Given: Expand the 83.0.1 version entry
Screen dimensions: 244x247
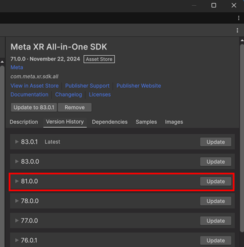Looking at the screenshot, I should [x=17, y=142].
